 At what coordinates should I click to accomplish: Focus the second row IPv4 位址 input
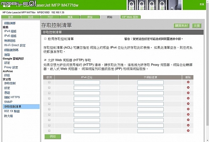[x=87, y=88]
